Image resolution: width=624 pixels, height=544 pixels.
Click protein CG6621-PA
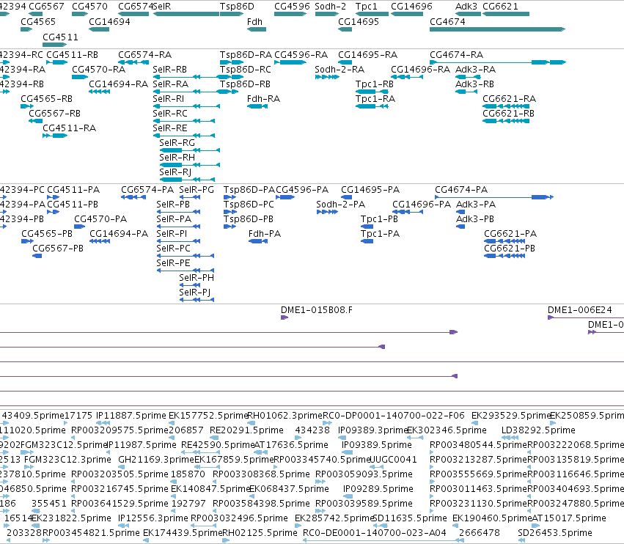pos(504,241)
